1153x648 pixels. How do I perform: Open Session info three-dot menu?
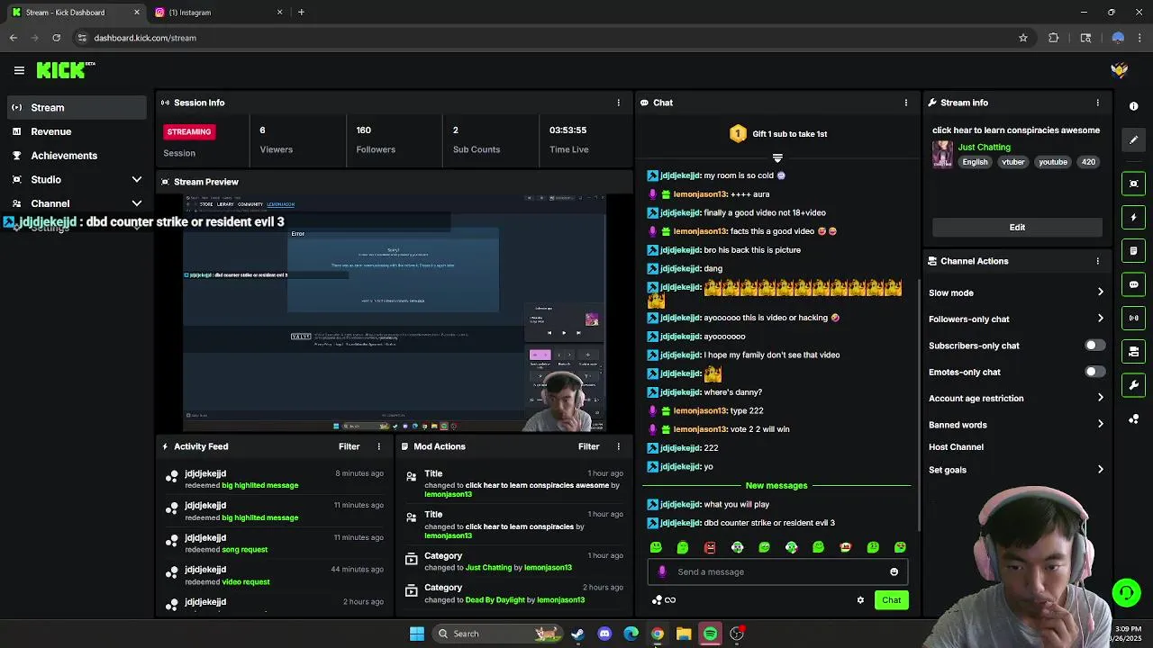pyautogui.click(x=618, y=103)
